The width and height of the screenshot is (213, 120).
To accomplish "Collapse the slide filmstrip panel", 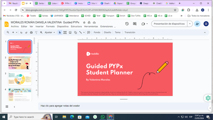I will 14,107.
